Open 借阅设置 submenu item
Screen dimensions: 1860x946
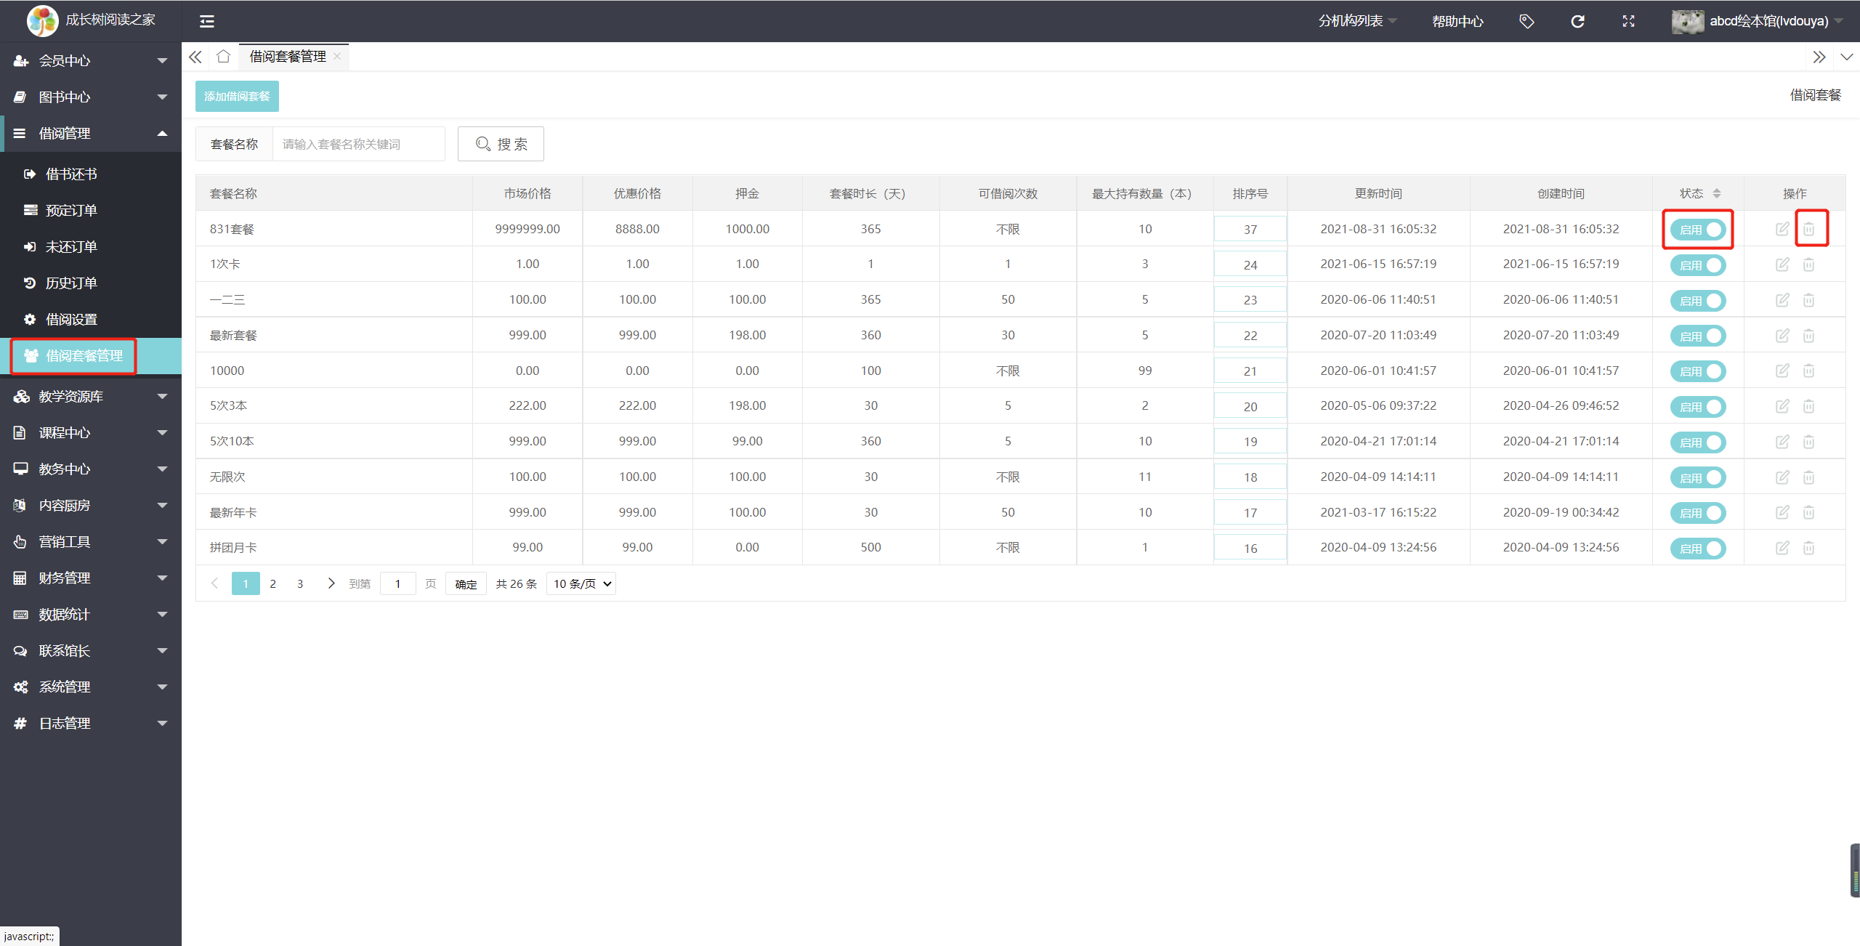click(91, 320)
